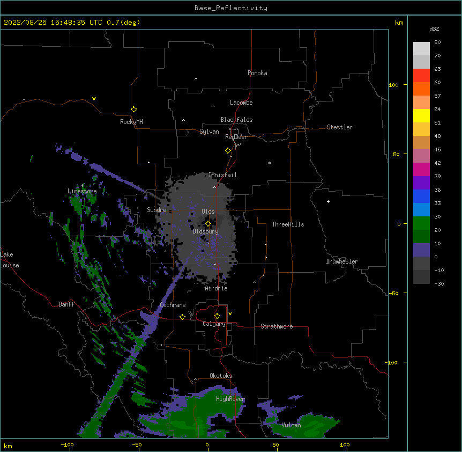This screenshot has width=462, height=452.
Task: Select the Sundre label
Action: click(x=157, y=210)
